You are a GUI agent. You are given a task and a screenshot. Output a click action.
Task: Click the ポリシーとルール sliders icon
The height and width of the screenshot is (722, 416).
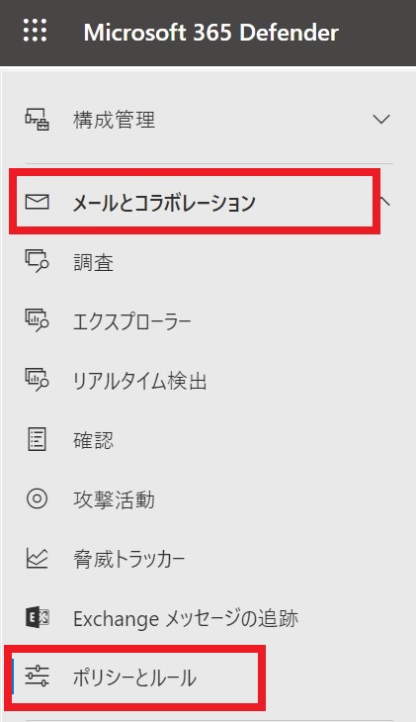37,677
